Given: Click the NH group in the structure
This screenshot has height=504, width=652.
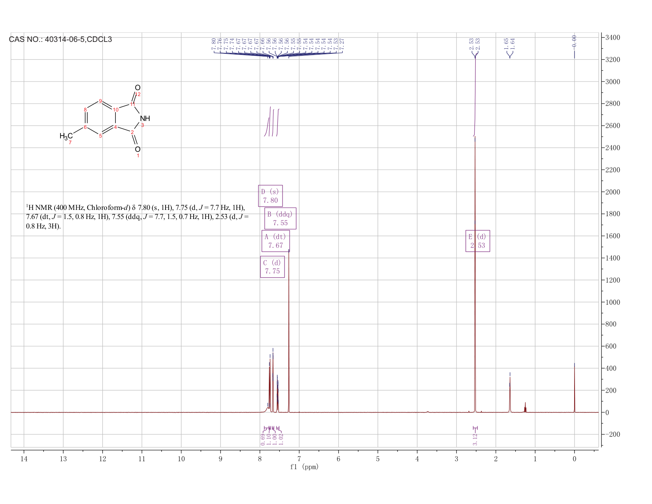Looking at the screenshot, I should tap(145, 118).
